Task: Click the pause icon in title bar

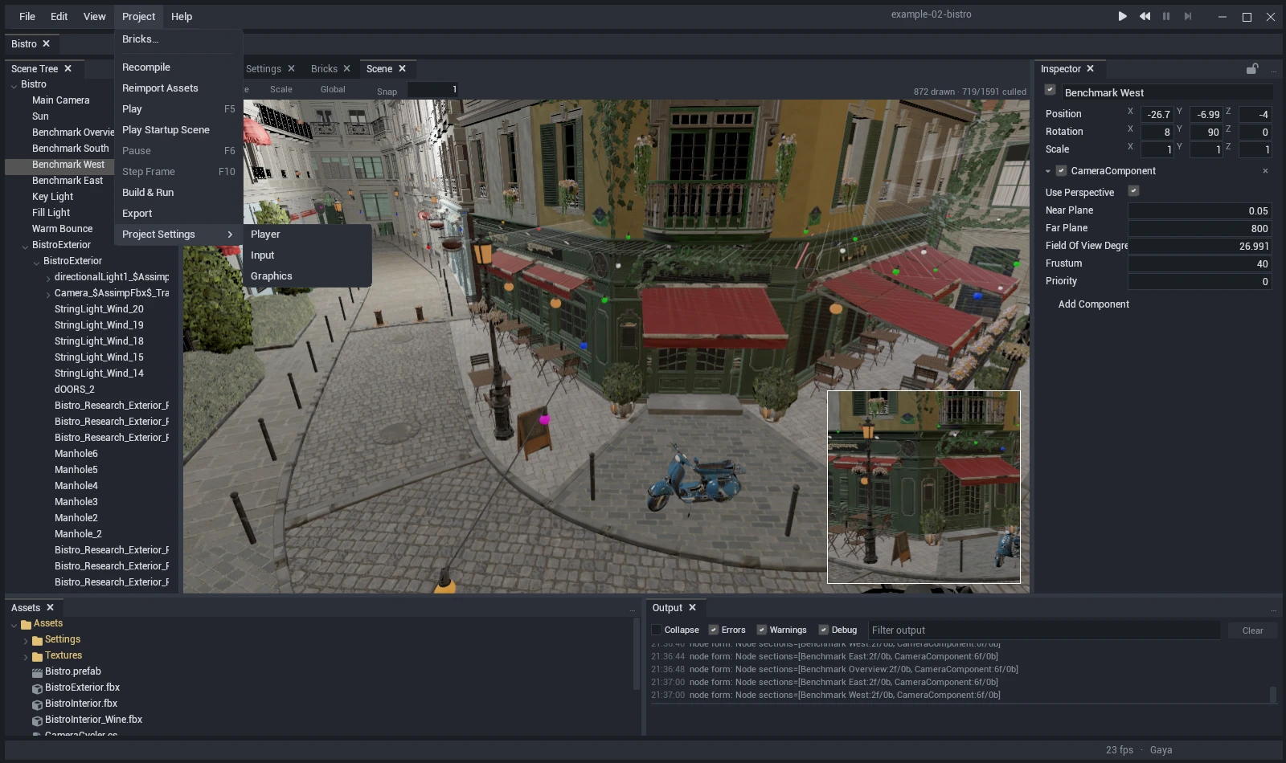Action: click(x=1166, y=16)
